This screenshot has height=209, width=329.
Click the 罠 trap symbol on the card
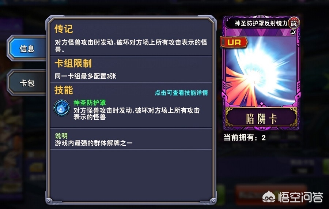294,23
